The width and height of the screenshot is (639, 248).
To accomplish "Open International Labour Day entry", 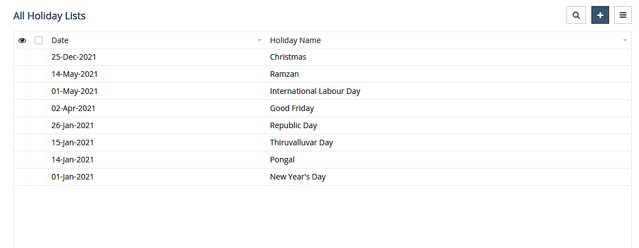I will 315,91.
